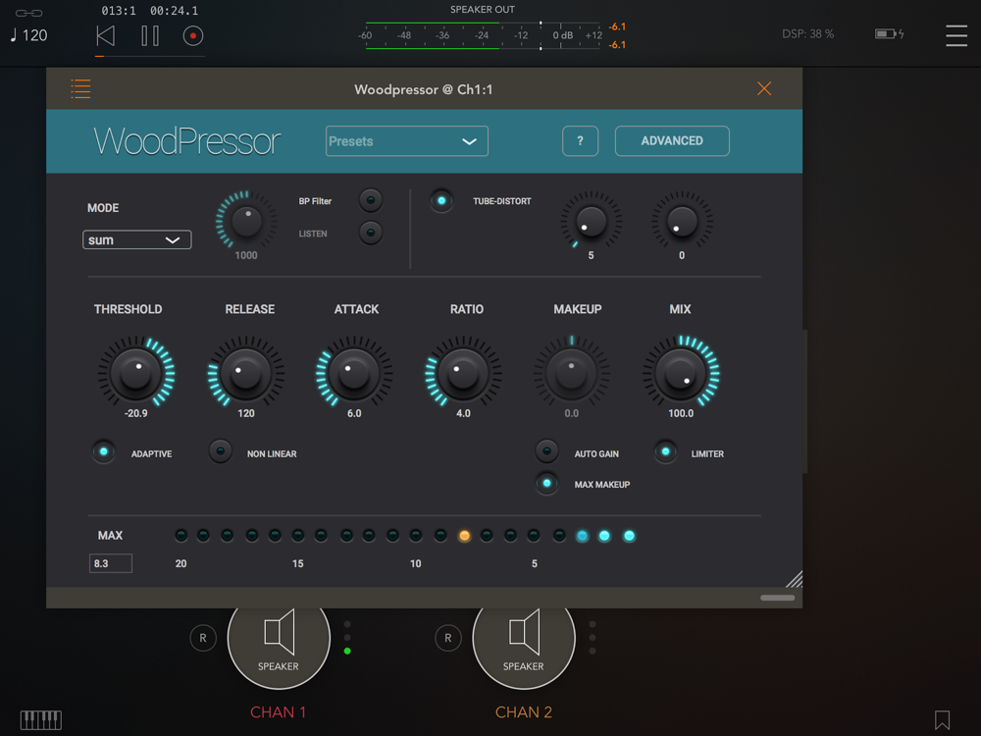
Task: Click the orange gain reduction LED
Action: 464,536
